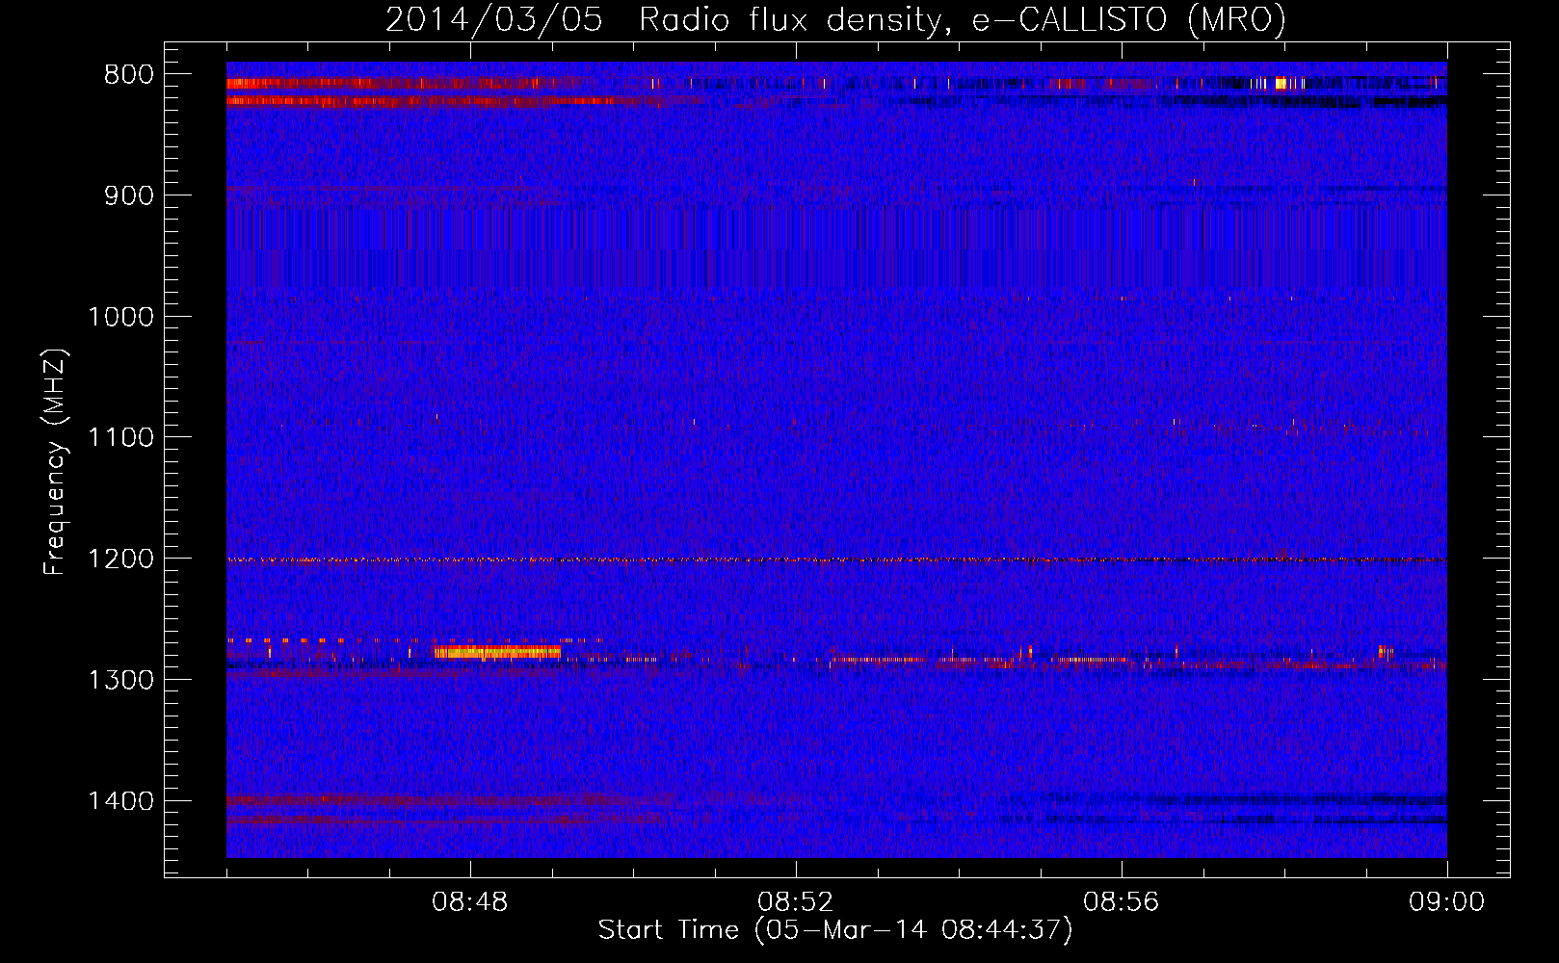Click the plot title 2014/03/05 Radio flux density

pyautogui.click(x=835, y=19)
